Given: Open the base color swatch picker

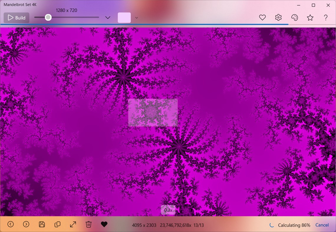Looking at the screenshot, I should (x=124, y=17).
